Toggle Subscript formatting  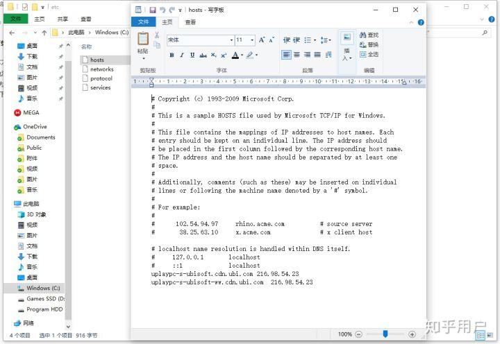[x=214, y=55]
